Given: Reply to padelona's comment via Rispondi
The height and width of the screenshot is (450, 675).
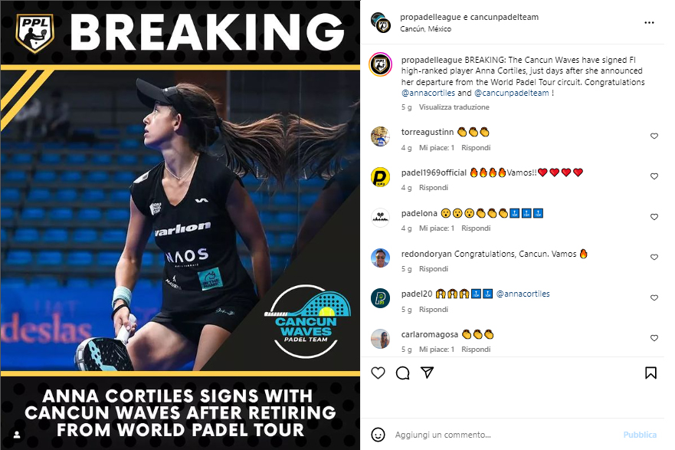Looking at the screenshot, I should (476, 228).
